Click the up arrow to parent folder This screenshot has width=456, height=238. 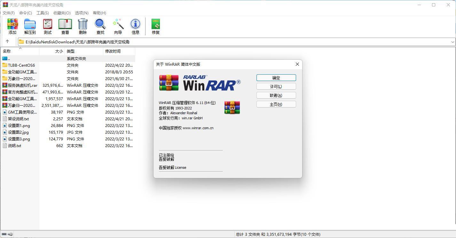tap(7, 41)
